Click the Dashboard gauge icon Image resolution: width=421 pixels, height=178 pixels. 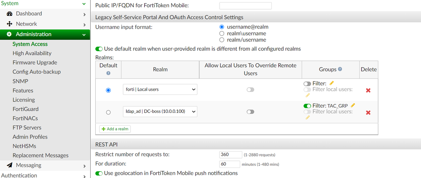[x=9, y=14]
